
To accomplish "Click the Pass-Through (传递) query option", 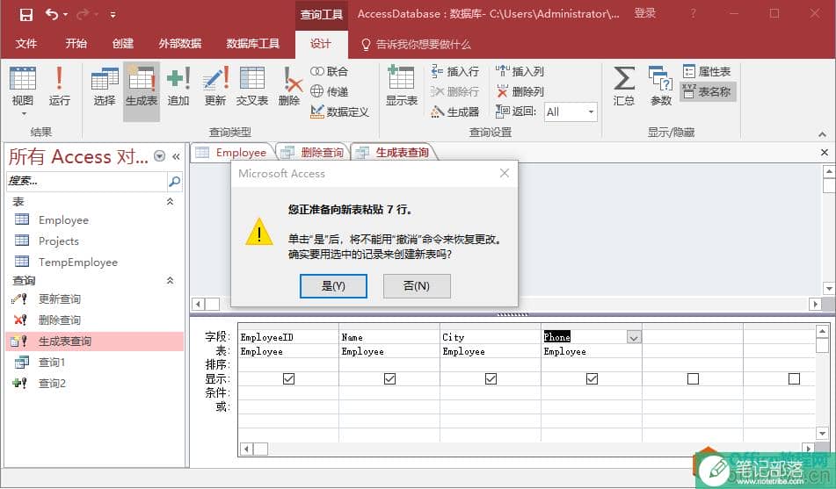I will click(x=329, y=91).
